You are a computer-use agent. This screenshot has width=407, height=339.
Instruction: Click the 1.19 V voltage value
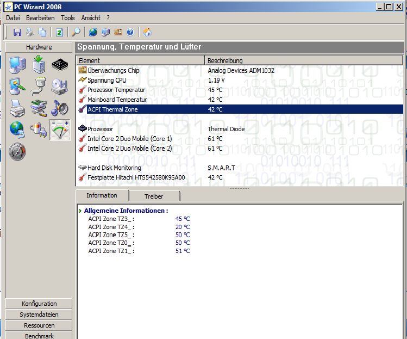(216, 81)
